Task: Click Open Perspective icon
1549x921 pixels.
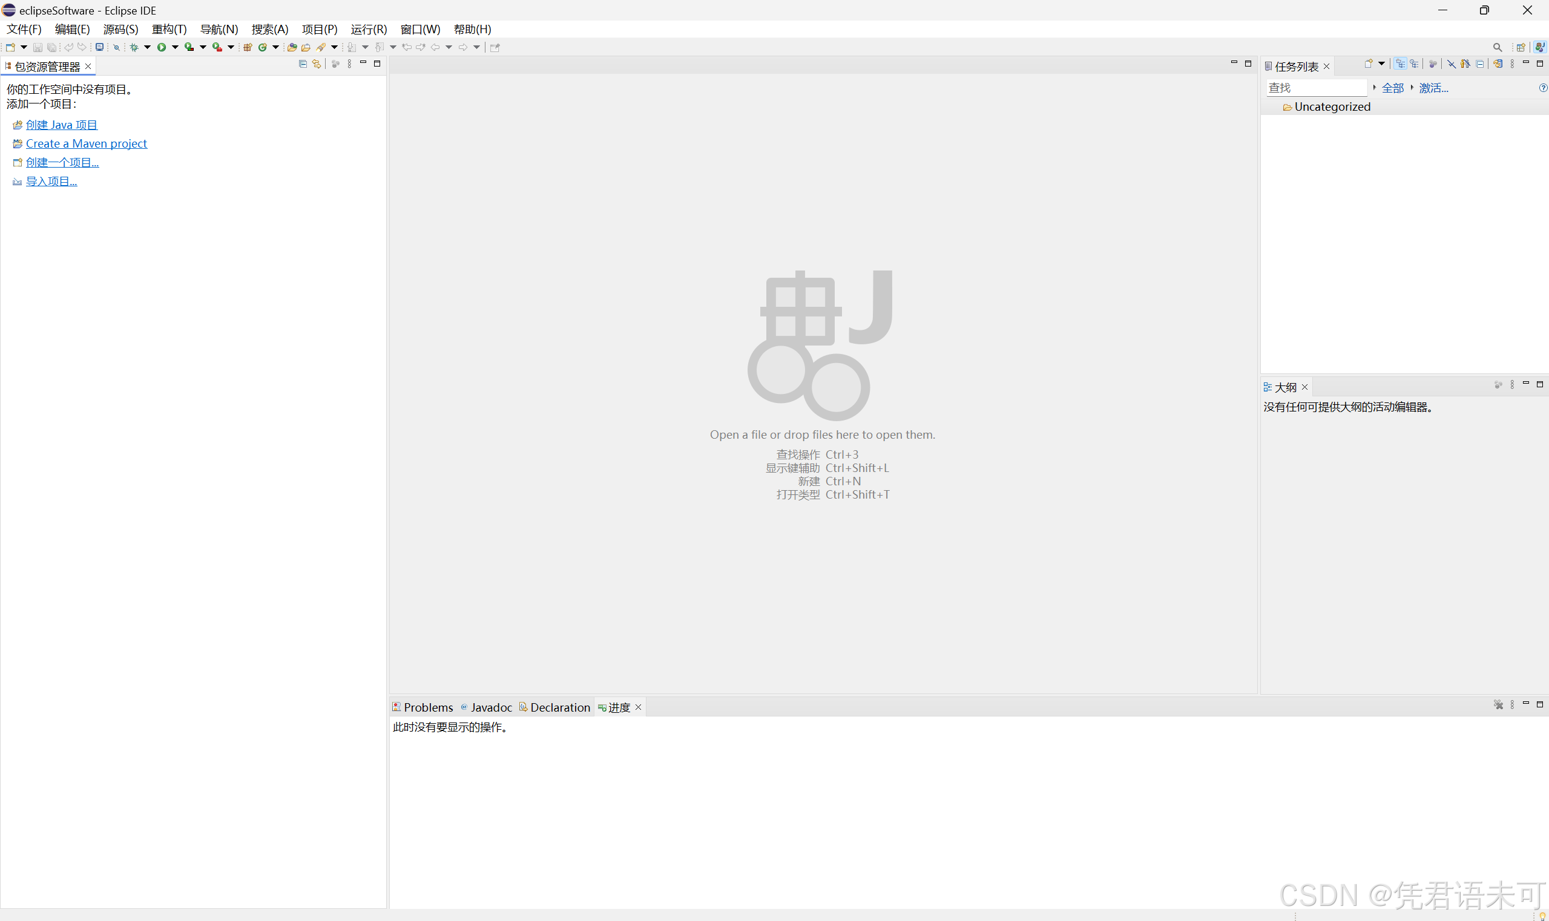Action: (x=1521, y=48)
